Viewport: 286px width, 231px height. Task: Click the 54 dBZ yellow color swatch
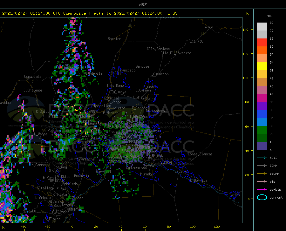point(262,66)
